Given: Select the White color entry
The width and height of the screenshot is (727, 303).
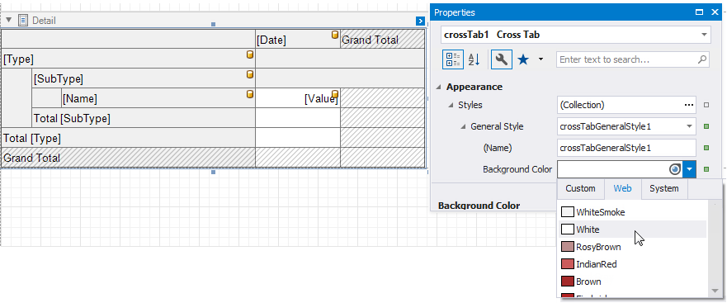Looking at the screenshot, I should click(x=633, y=230).
